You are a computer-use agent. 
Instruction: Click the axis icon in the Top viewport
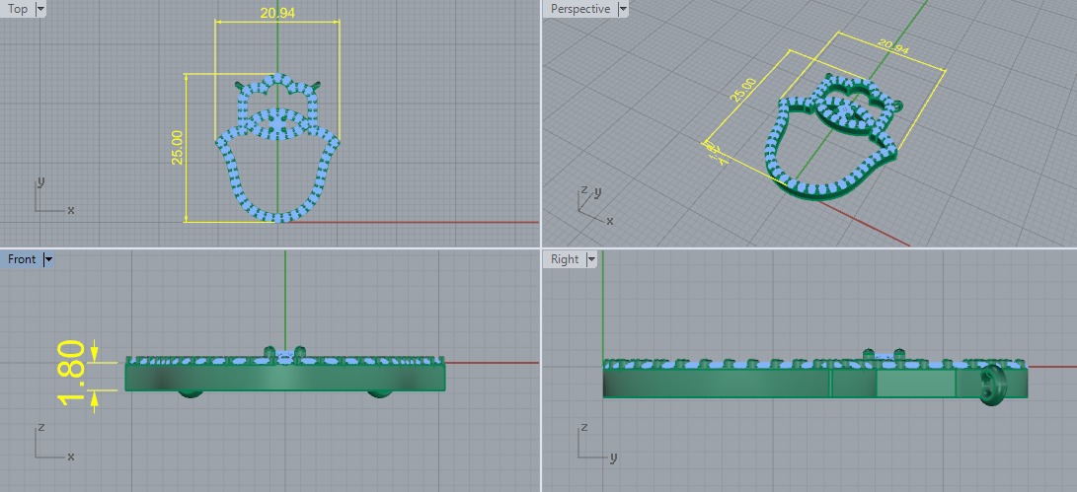(x=53, y=195)
